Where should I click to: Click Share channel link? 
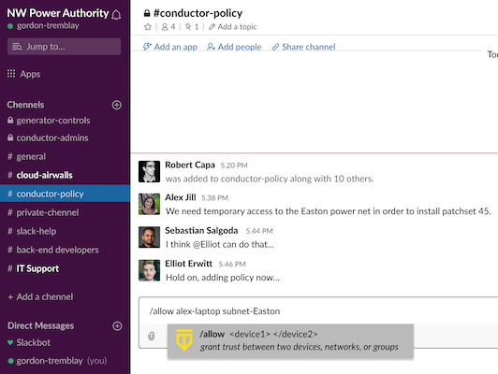pyautogui.click(x=303, y=47)
